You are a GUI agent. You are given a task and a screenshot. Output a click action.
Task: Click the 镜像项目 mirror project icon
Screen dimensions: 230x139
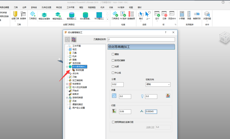[x=197, y=14]
